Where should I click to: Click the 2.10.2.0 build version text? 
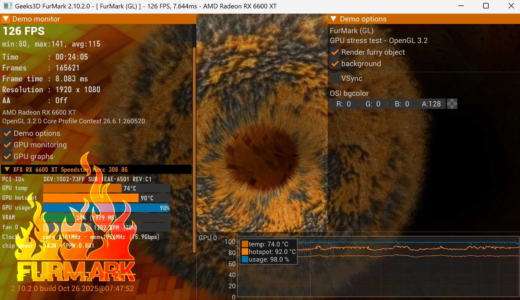coord(73,288)
